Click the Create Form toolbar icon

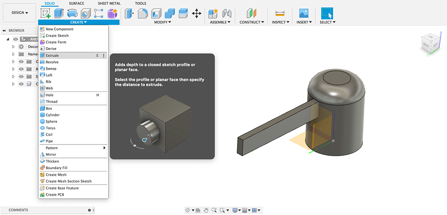pyautogui.click(x=112, y=13)
